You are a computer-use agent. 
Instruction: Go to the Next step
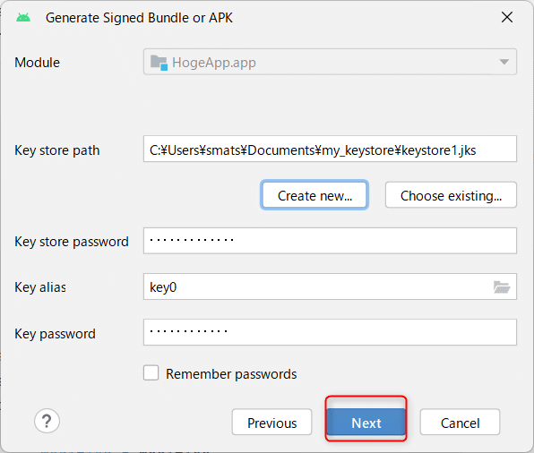click(x=366, y=423)
